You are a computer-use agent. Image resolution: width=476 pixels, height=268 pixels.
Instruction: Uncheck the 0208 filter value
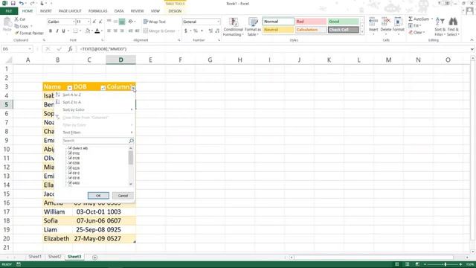click(70, 163)
